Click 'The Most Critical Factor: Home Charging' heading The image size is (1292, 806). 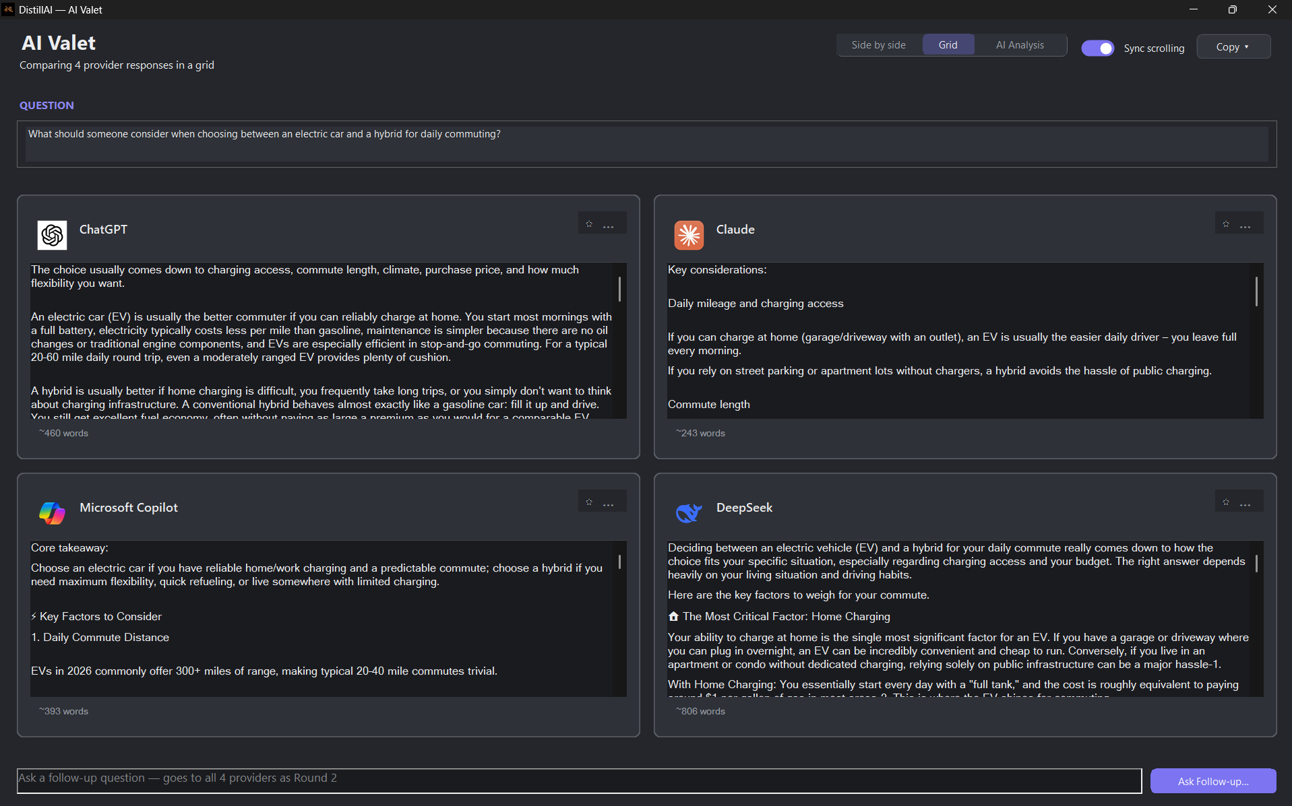786,616
